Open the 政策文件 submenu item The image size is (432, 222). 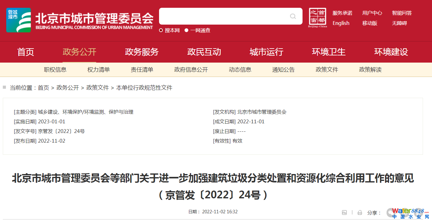(x=327, y=70)
